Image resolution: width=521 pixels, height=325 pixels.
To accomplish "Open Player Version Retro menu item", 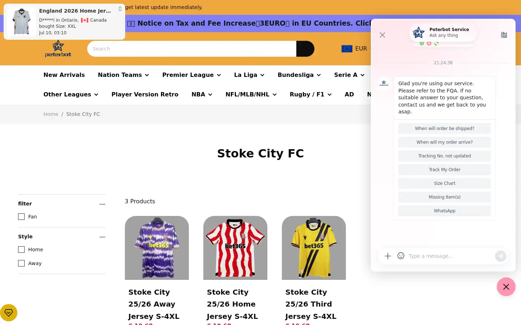I will pos(145,95).
